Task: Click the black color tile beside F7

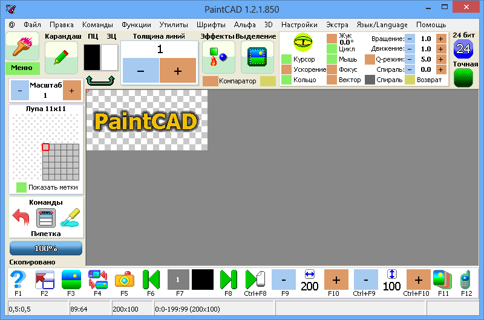Action: coord(203,280)
